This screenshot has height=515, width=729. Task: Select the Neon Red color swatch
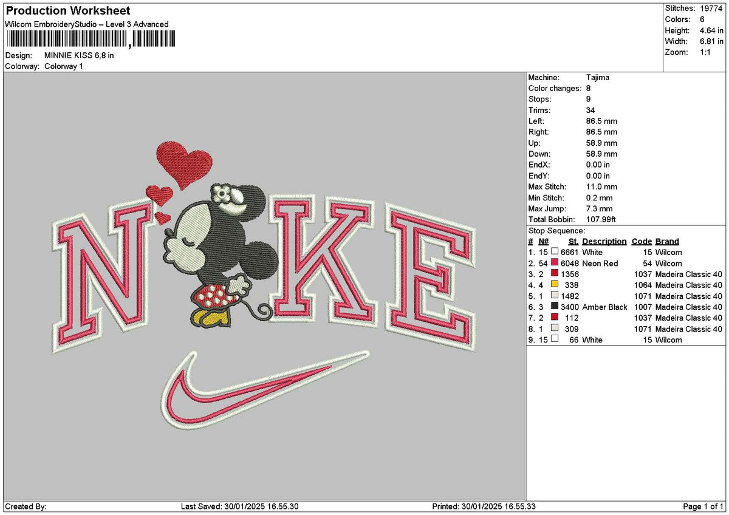pyautogui.click(x=555, y=263)
